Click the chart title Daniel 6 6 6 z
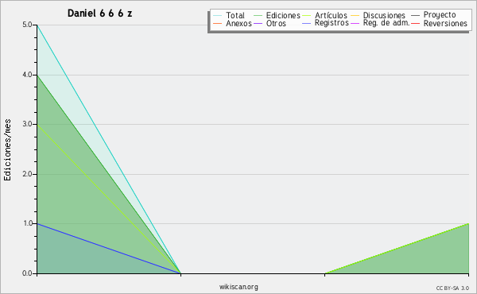The image size is (477, 294). click(100, 14)
